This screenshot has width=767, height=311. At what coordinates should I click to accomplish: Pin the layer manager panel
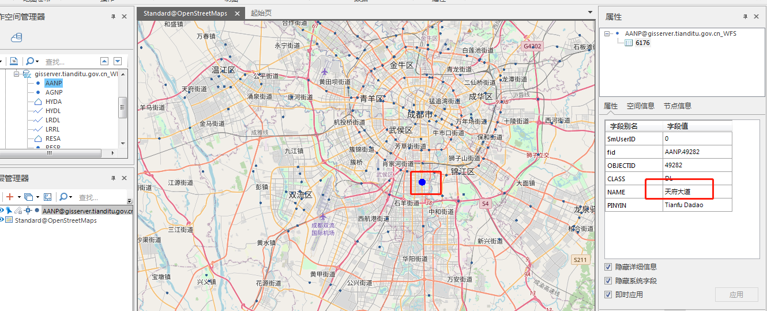113,178
